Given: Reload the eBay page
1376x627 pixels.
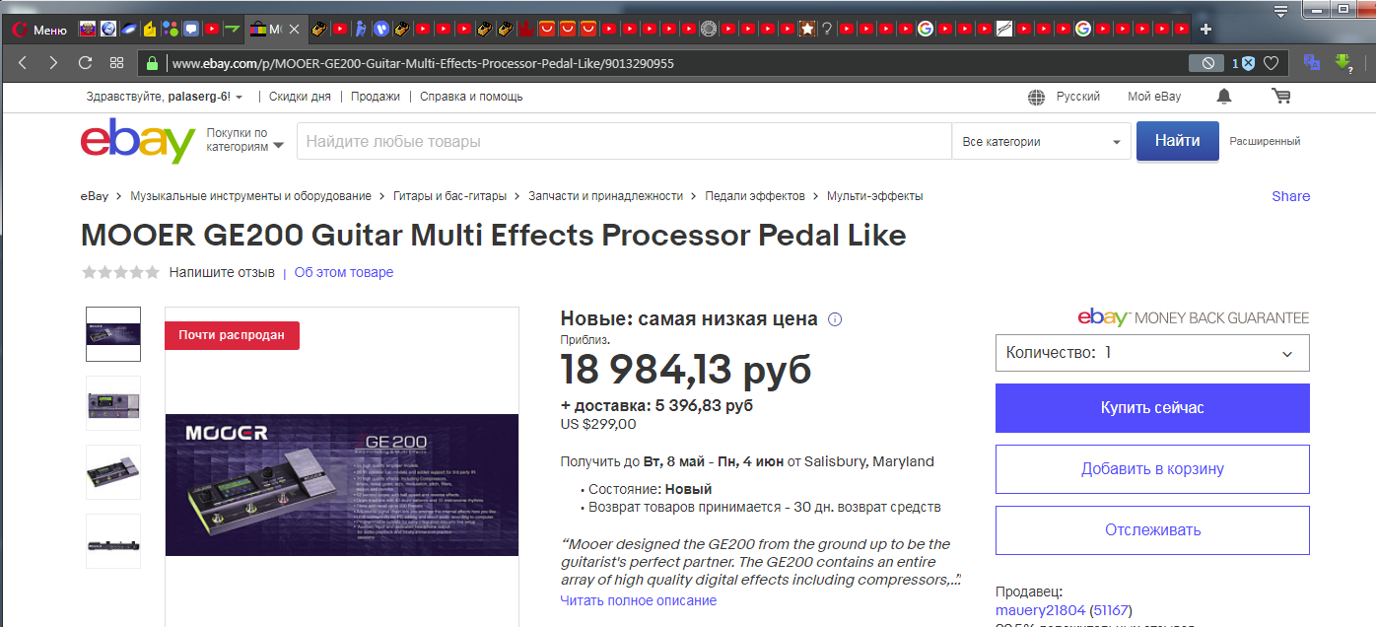Looking at the screenshot, I should coord(85,63).
